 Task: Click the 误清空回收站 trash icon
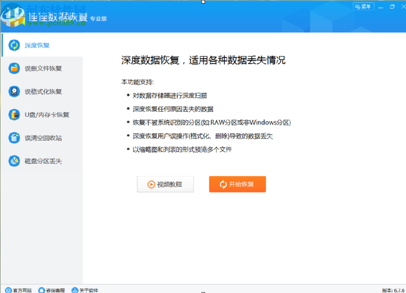point(14,138)
